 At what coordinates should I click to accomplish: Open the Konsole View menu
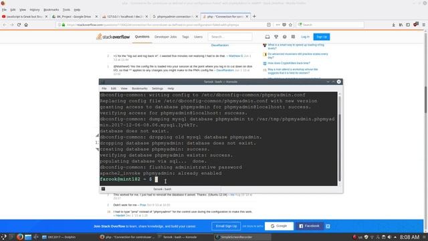coord(124,88)
